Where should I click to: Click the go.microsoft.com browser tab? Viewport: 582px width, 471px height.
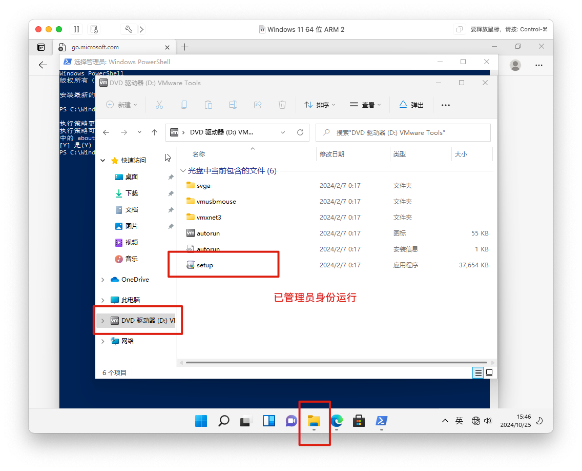point(114,47)
